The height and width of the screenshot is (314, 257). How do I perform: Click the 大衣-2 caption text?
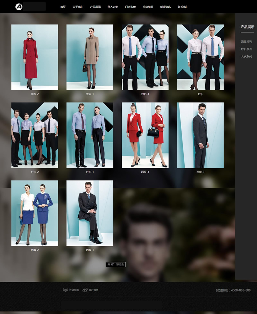pos(35,94)
